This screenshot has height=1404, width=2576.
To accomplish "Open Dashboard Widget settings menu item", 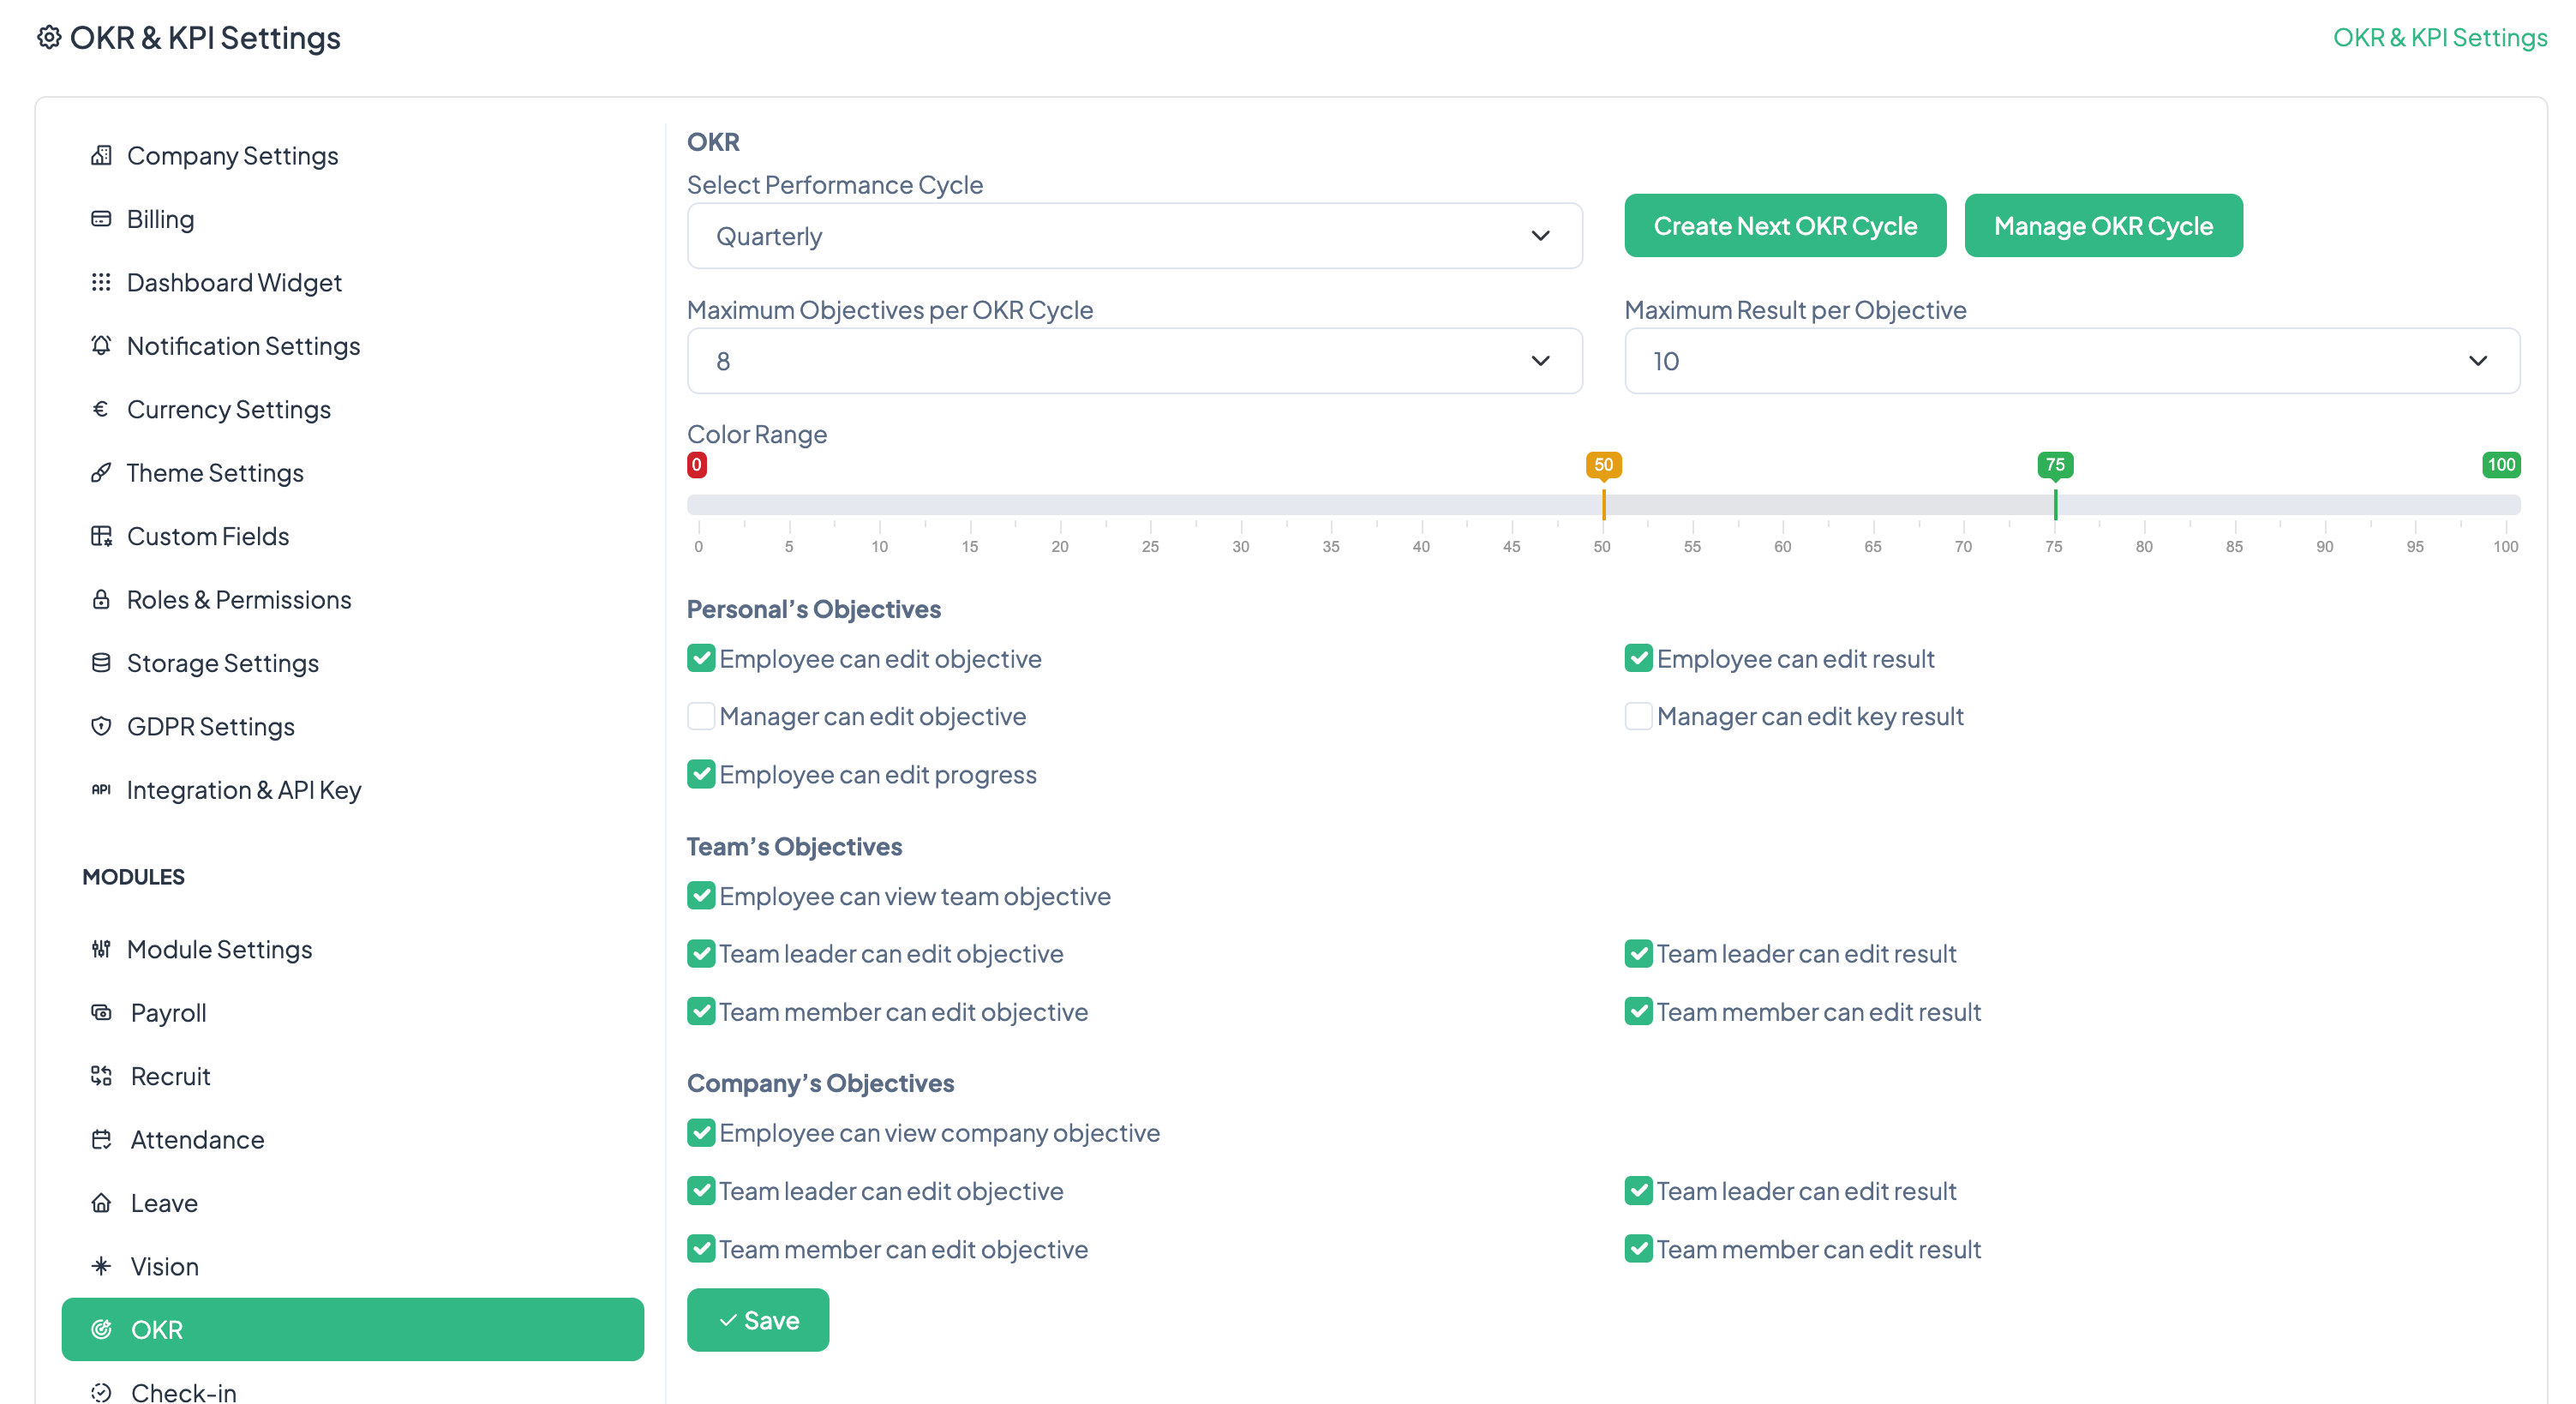I will click(234, 283).
